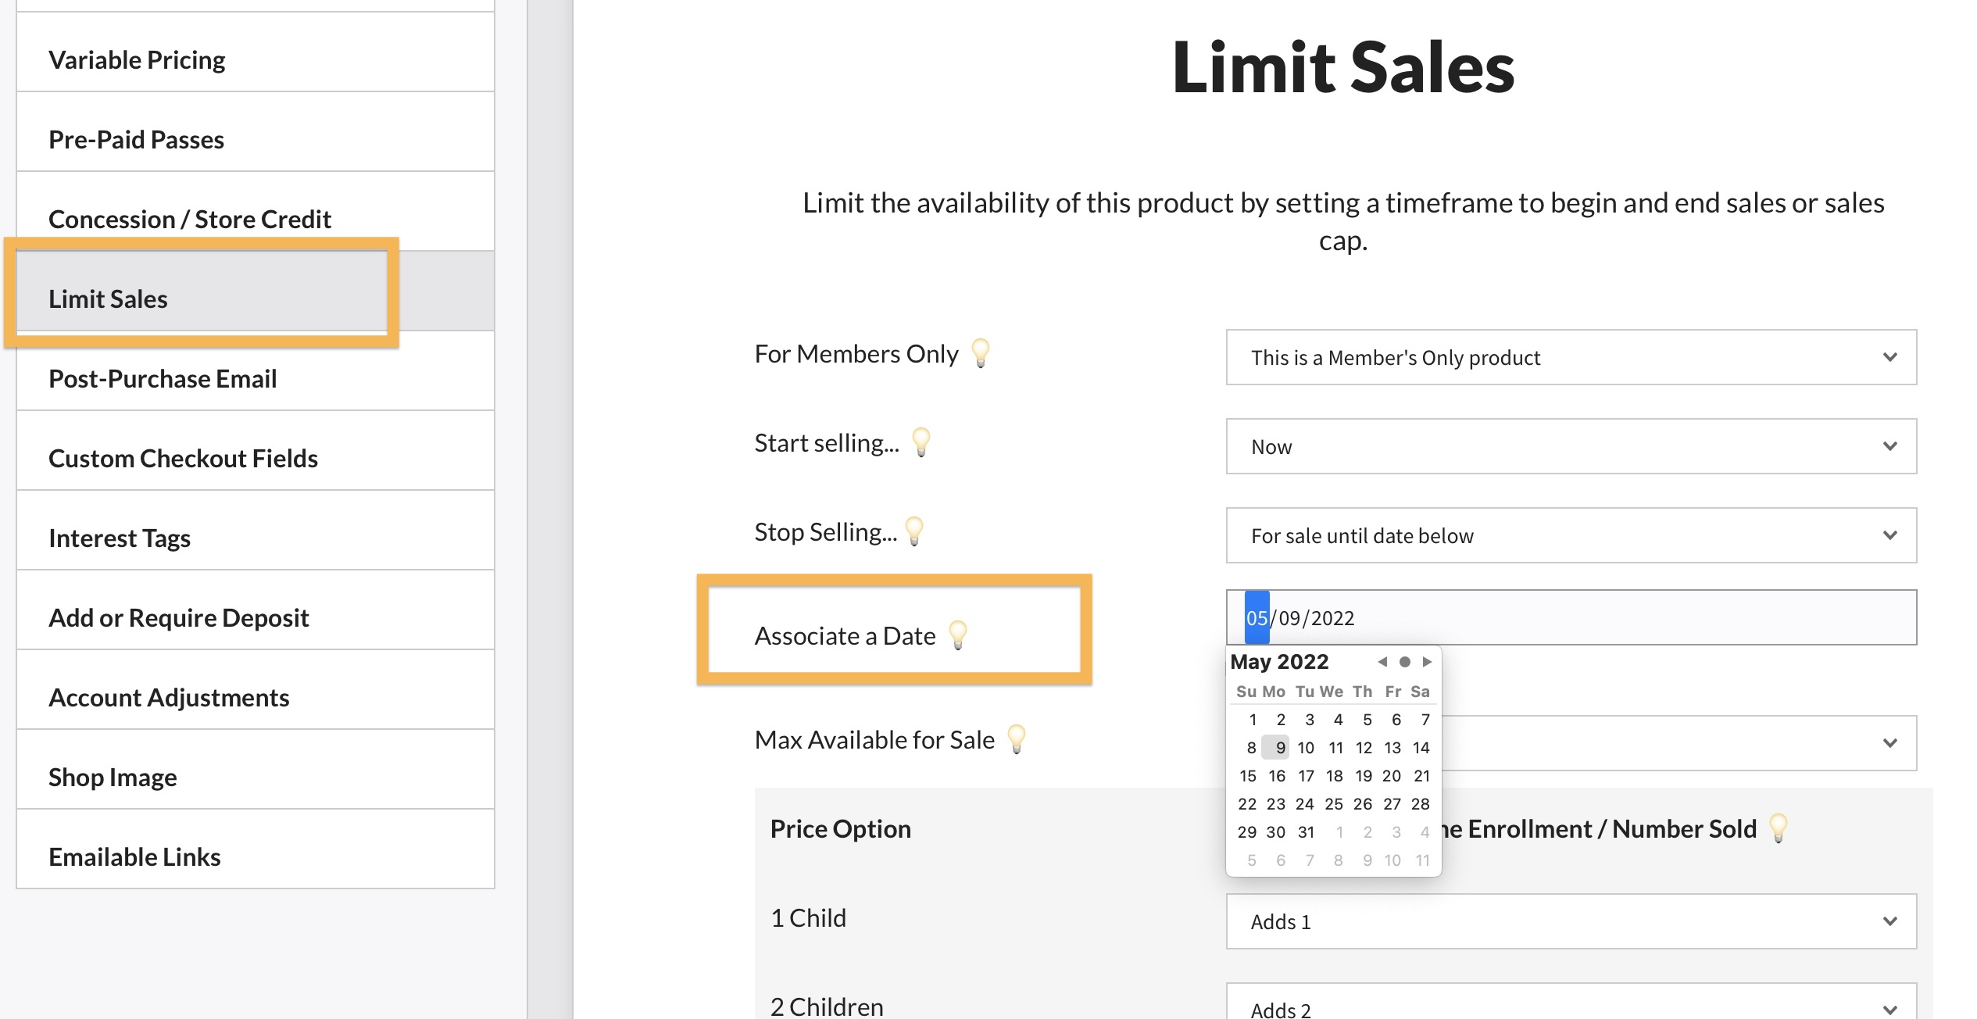The image size is (1977, 1019).
Task: Open Custom Checkout Fields section
Action: coord(183,459)
